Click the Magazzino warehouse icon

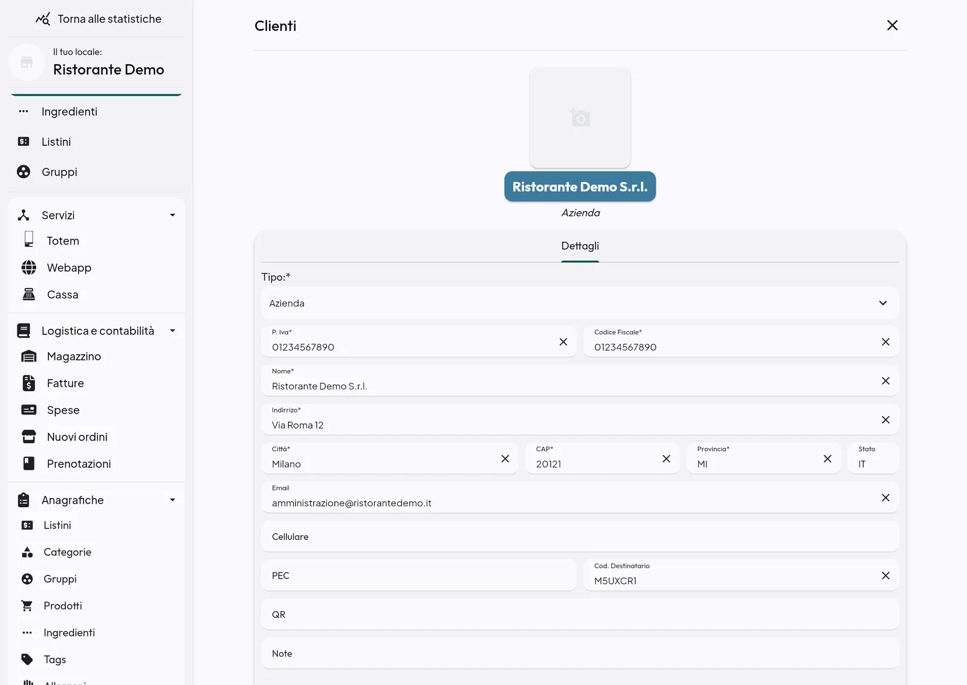[x=28, y=356]
